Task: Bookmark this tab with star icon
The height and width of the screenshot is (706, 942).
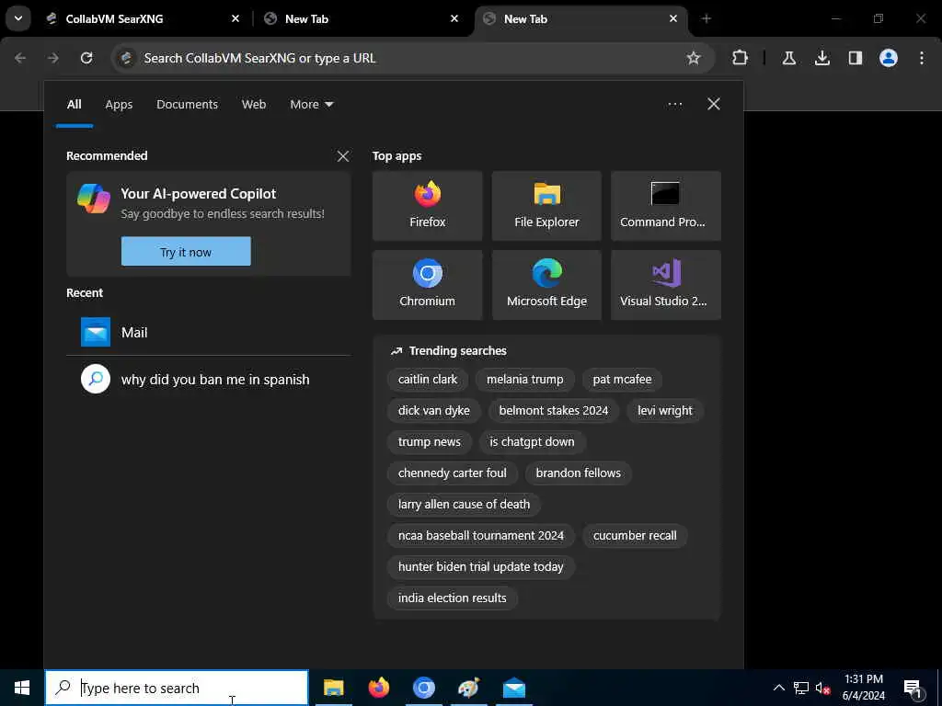Action: pos(694,58)
